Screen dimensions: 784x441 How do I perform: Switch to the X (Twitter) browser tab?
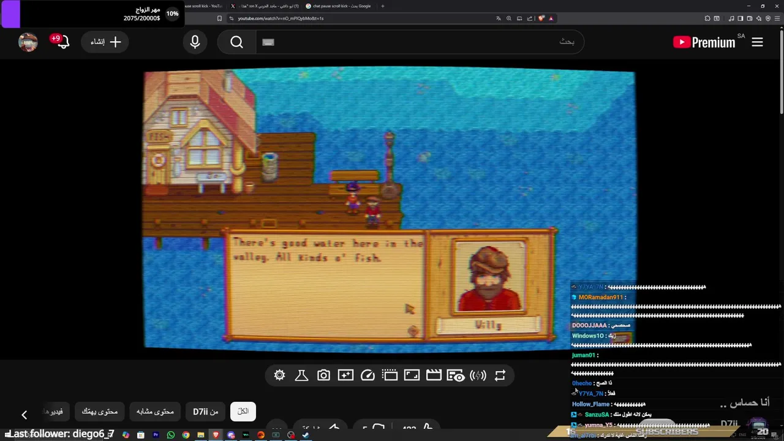(265, 6)
